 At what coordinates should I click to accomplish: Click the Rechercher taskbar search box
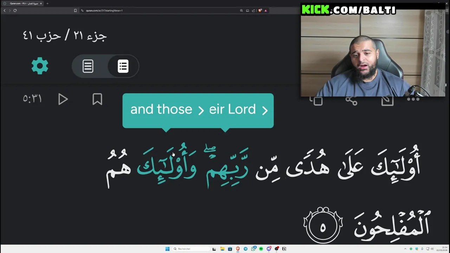click(x=191, y=249)
